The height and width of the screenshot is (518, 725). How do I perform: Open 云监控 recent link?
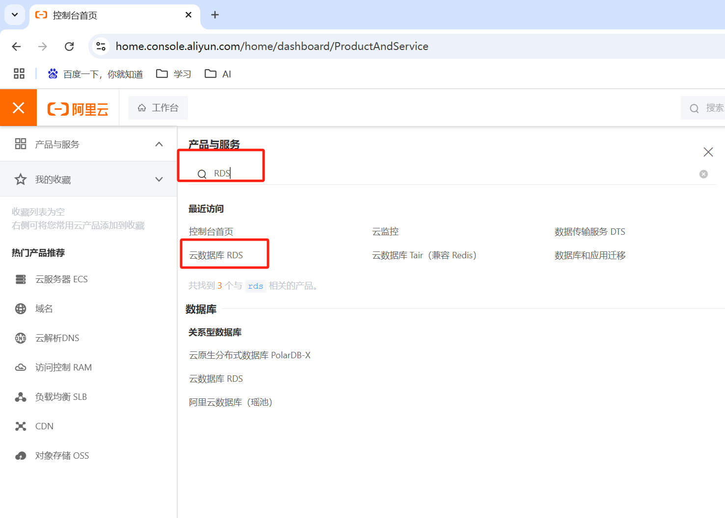coord(385,232)
